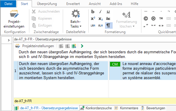The width and height of the screenshot is (176, 111).
Task: Insert the short hyphen from QuickInsert
Action: (161, 11)
